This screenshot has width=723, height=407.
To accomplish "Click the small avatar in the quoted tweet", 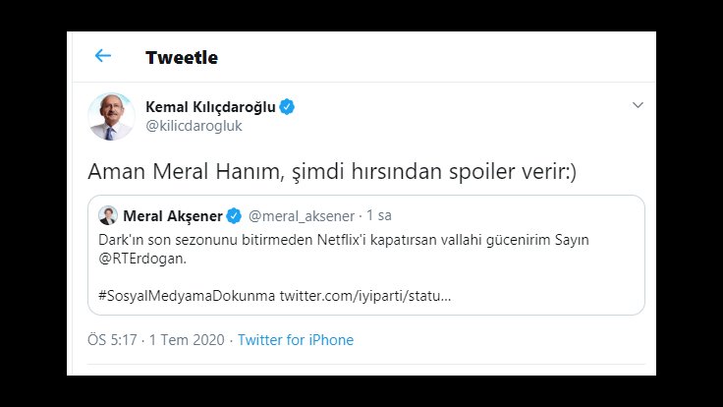I will (x=108, y=215).
